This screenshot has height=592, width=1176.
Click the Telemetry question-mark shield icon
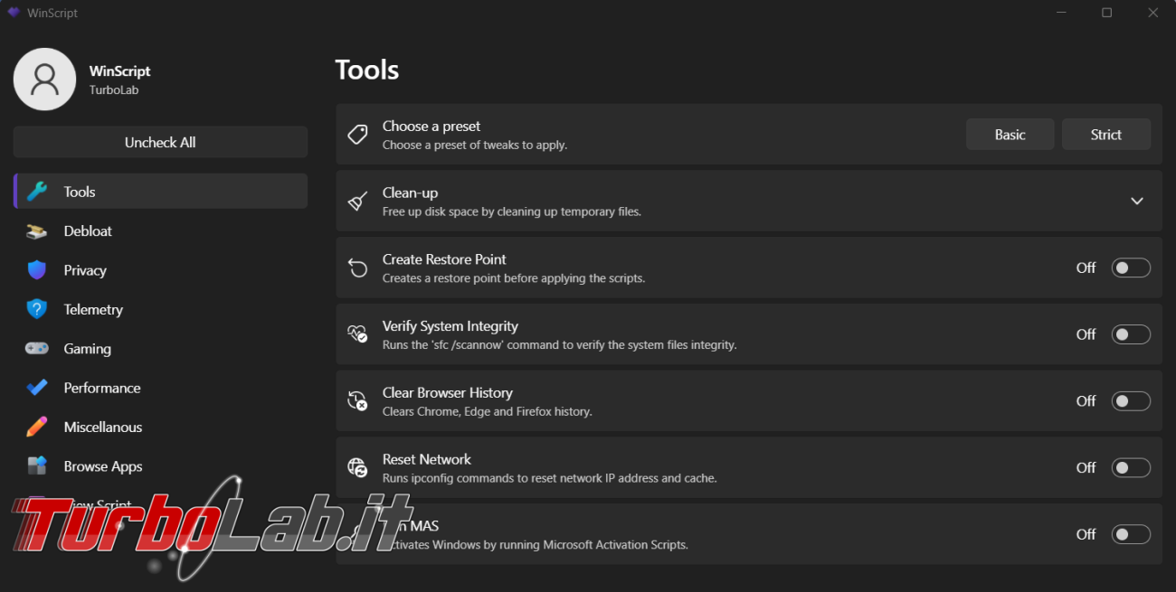[37, 309]
